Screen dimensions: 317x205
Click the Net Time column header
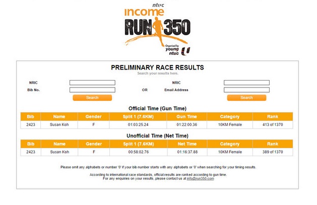point(187,144)
